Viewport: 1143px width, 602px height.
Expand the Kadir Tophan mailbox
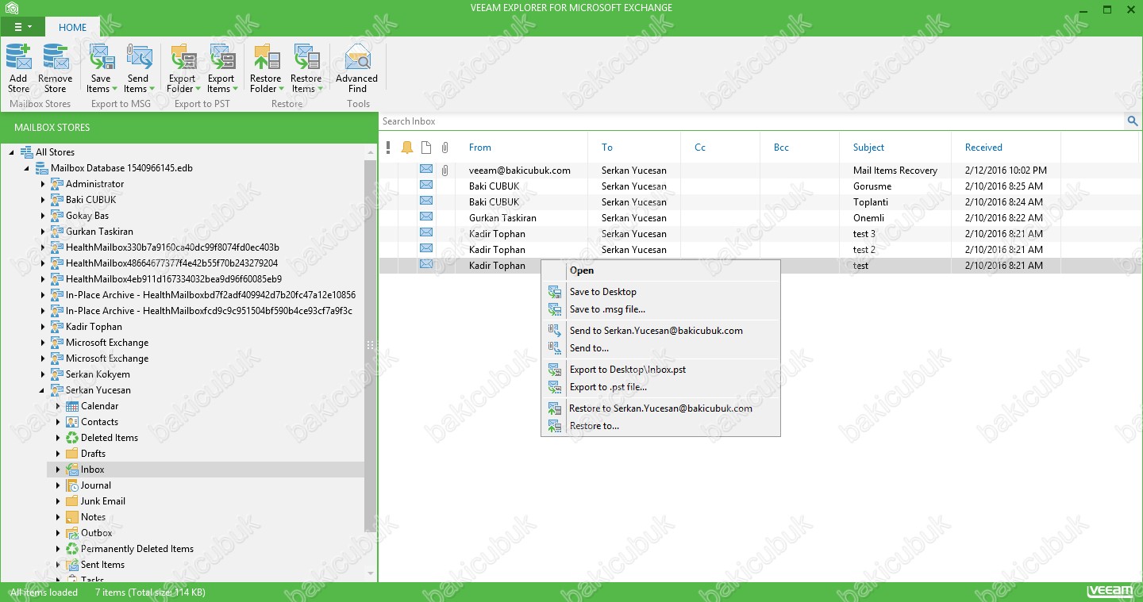pos(43,327)
